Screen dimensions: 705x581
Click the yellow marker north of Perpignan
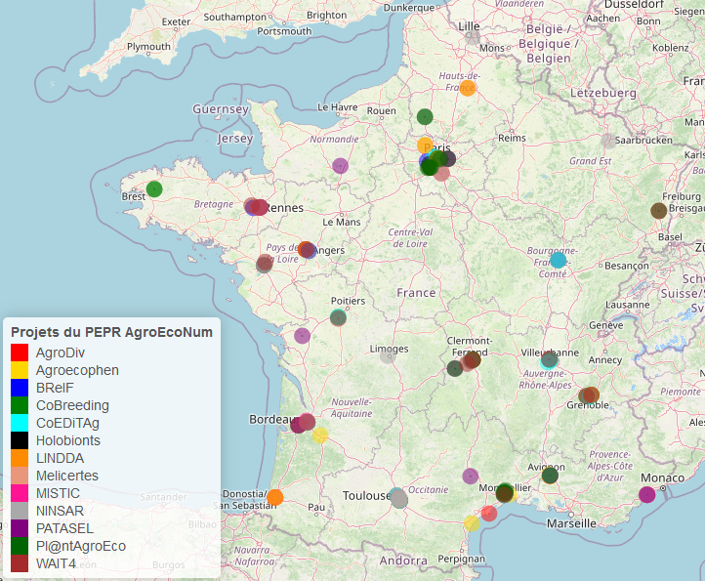[472, 523]
